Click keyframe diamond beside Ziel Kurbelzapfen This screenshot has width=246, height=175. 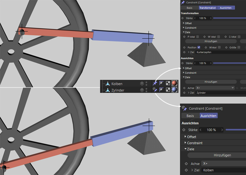(x=184, y=52)
